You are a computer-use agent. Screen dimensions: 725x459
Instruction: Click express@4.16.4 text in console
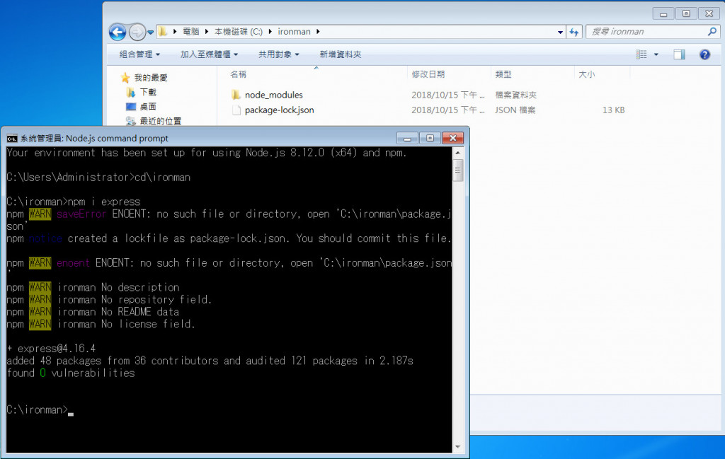pyautogui.click(x=57, y=349)
